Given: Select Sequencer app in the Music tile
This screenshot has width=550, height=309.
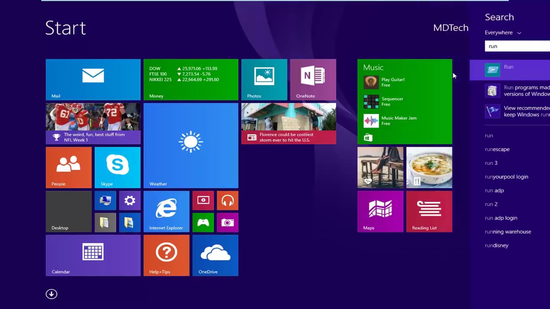Looking at the screenshot, I should [x=384, y=101].
